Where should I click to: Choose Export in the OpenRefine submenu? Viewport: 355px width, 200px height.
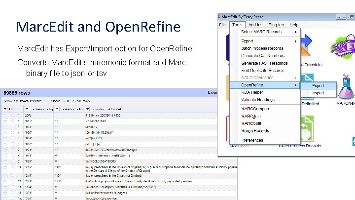pos(318,85)
